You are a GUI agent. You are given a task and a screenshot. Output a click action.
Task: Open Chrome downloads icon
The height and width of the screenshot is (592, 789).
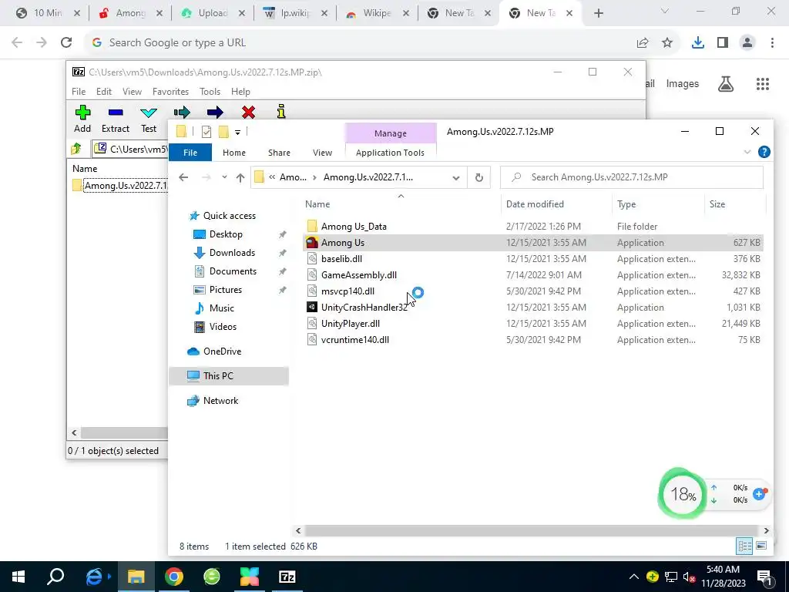coord(697,43)
